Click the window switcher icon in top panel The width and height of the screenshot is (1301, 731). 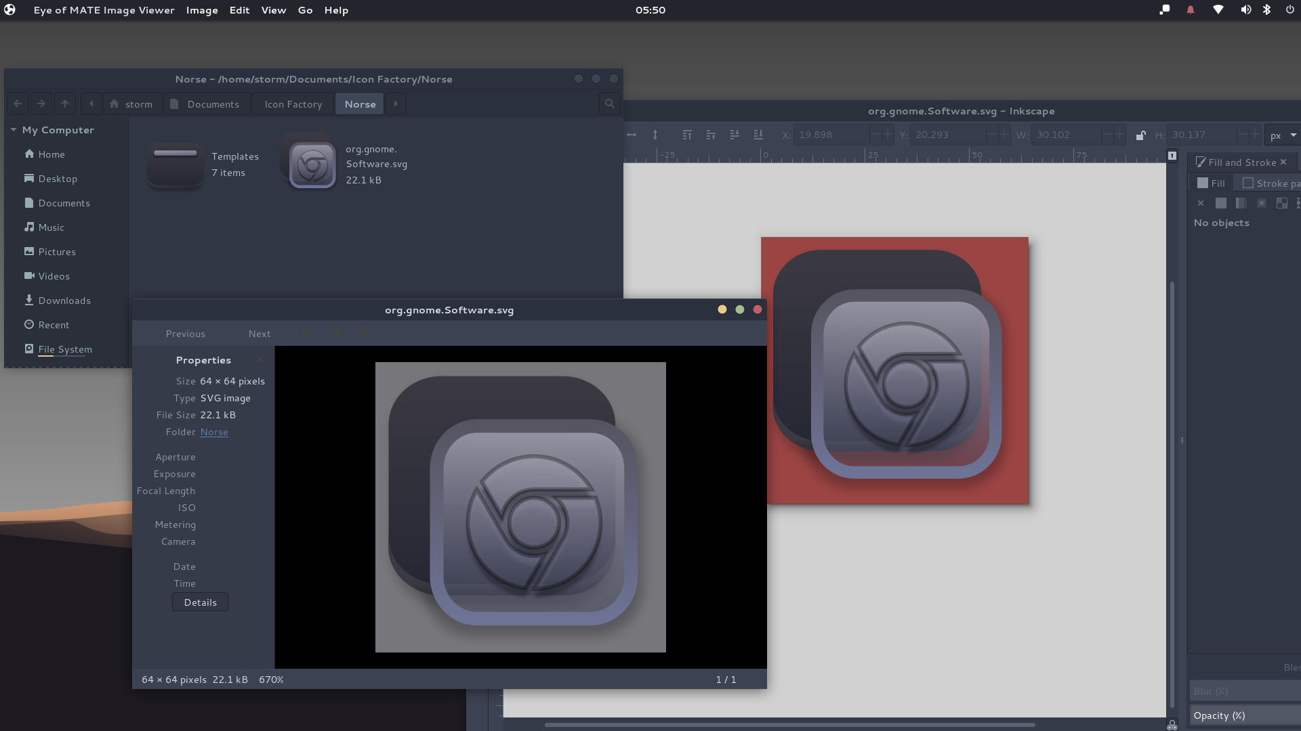coord(1164,9)
